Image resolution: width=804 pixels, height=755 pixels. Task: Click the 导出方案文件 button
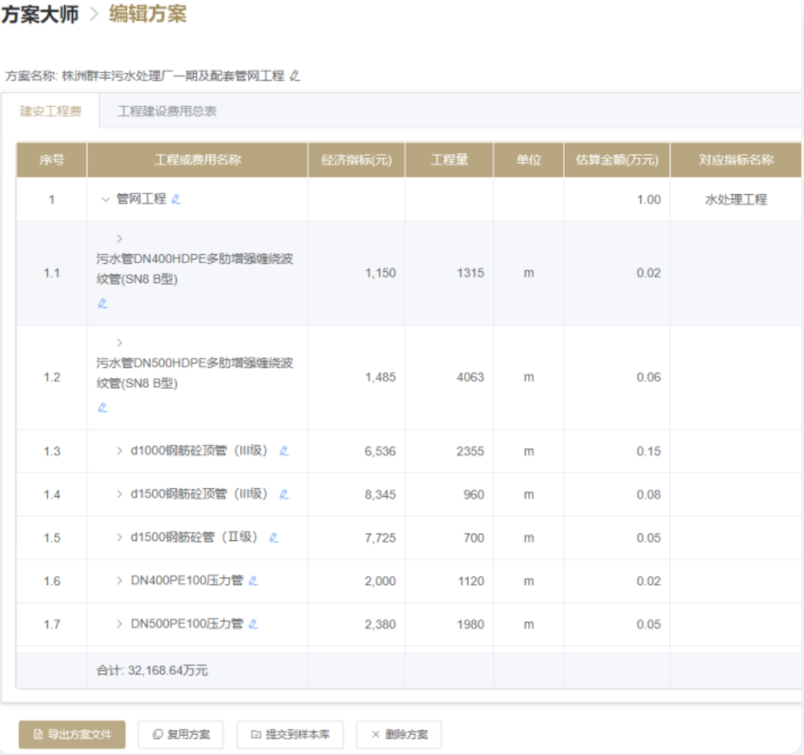click(x=73, y=734)
